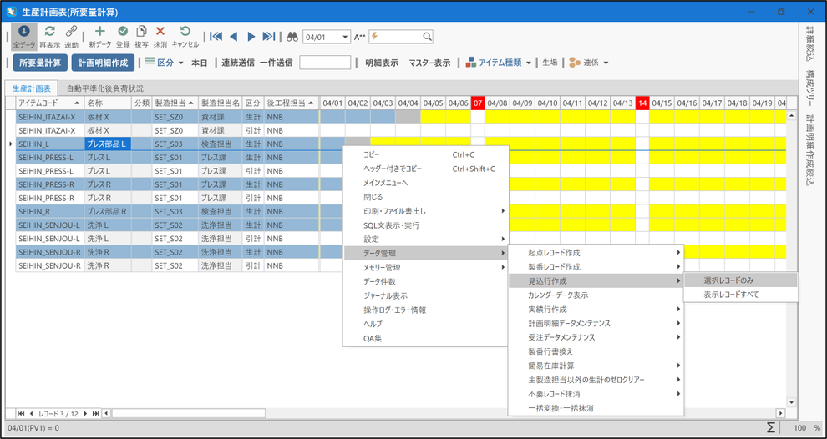
Task: Expand 不要レコード抹消 submenu
Action: [596, 394]
